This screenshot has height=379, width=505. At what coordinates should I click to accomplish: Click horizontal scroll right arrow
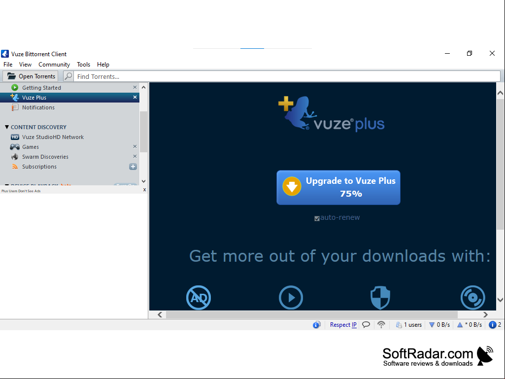[485, 314]
